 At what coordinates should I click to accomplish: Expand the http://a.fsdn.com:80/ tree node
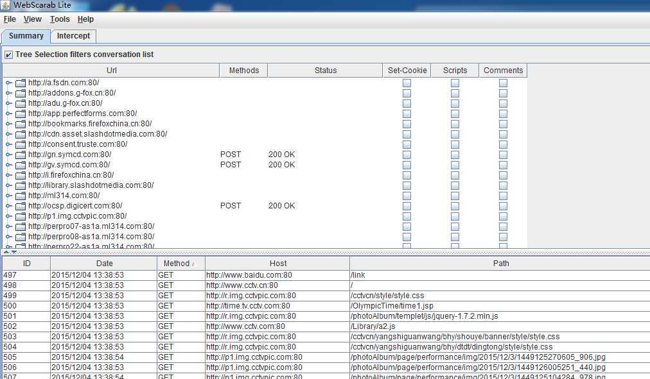9,83
